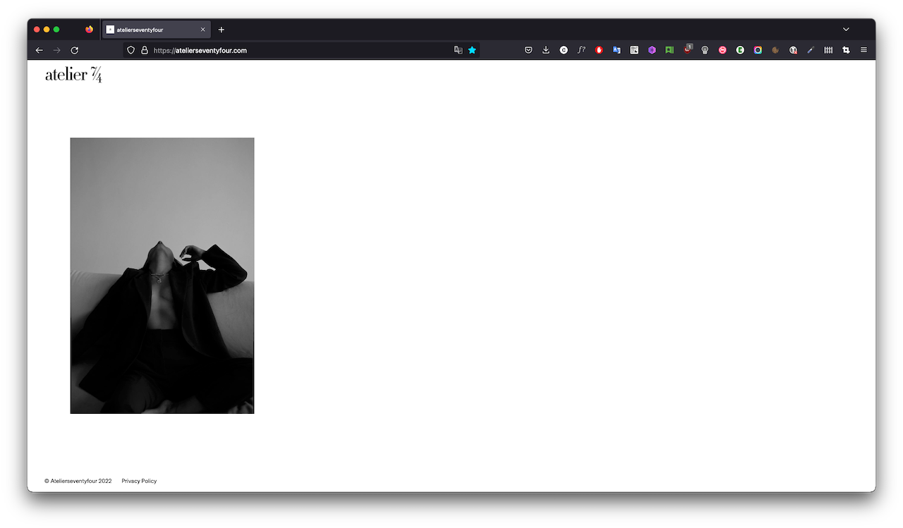903x528 pixels.
Task: Open the Downloads panel
Action: [546, 50]
